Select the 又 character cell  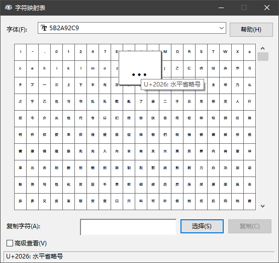[44, 202]
